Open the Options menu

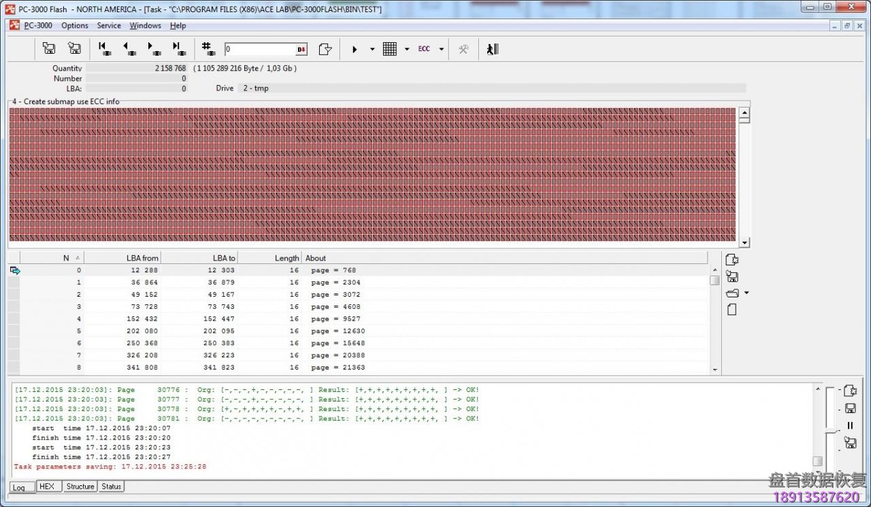(x=75, y=26)
